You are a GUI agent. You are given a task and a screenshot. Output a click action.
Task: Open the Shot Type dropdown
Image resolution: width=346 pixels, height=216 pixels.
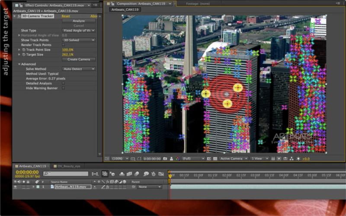coord(79,30)
